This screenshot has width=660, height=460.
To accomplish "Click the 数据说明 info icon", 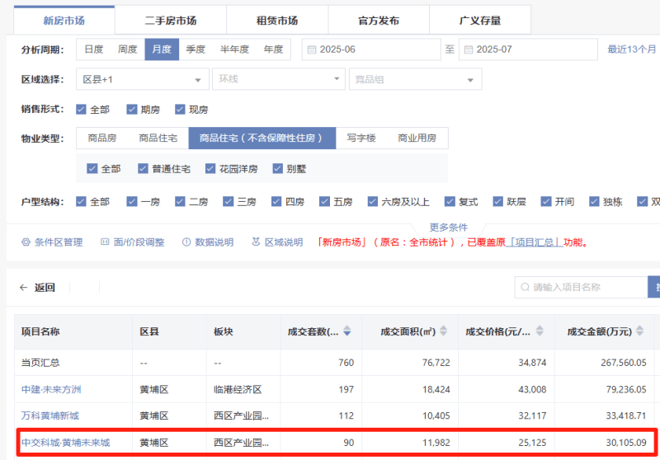I will 186,242.
